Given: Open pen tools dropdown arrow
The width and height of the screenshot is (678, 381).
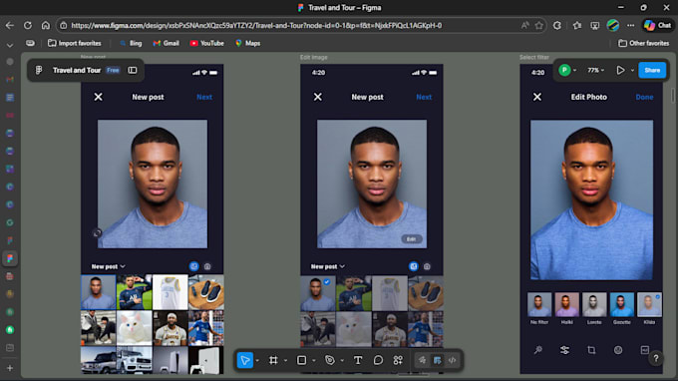Looking at the screenshot, I should tap(342, 360).
